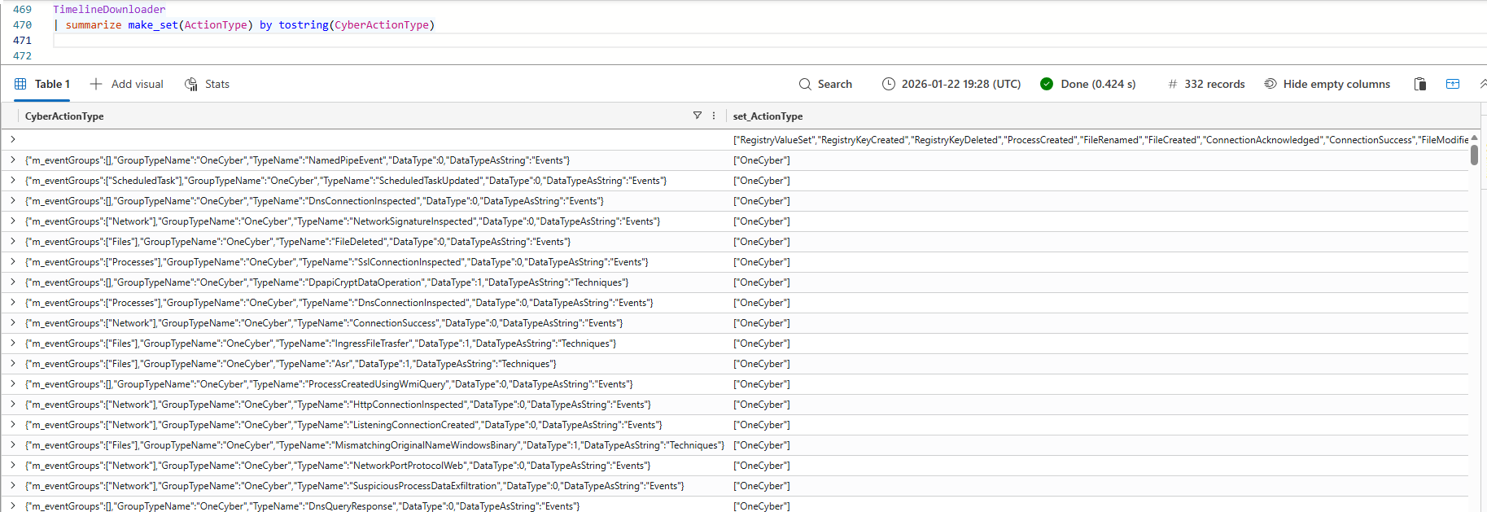Click the CyberActionType column header
This screenshot has height=512, width=1487.
click(x=64, y=116)
